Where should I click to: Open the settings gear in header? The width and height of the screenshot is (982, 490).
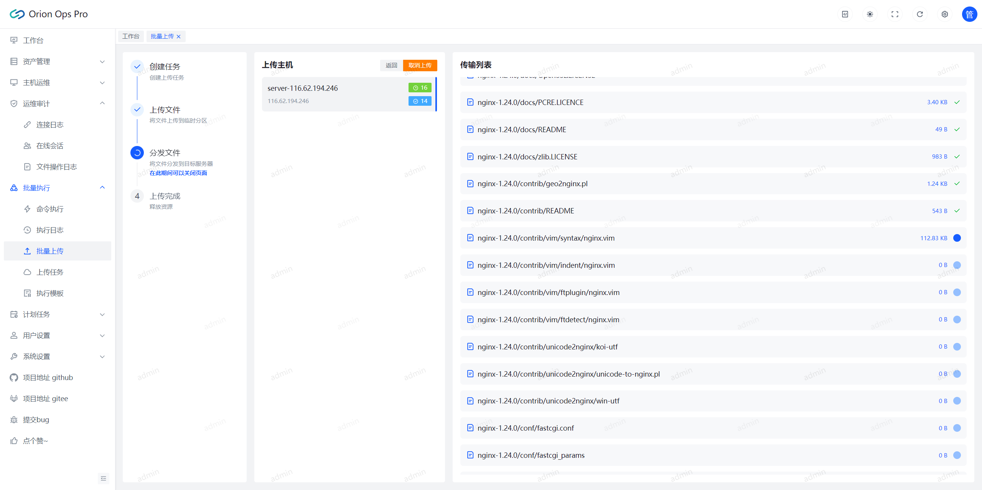(944, 14)
